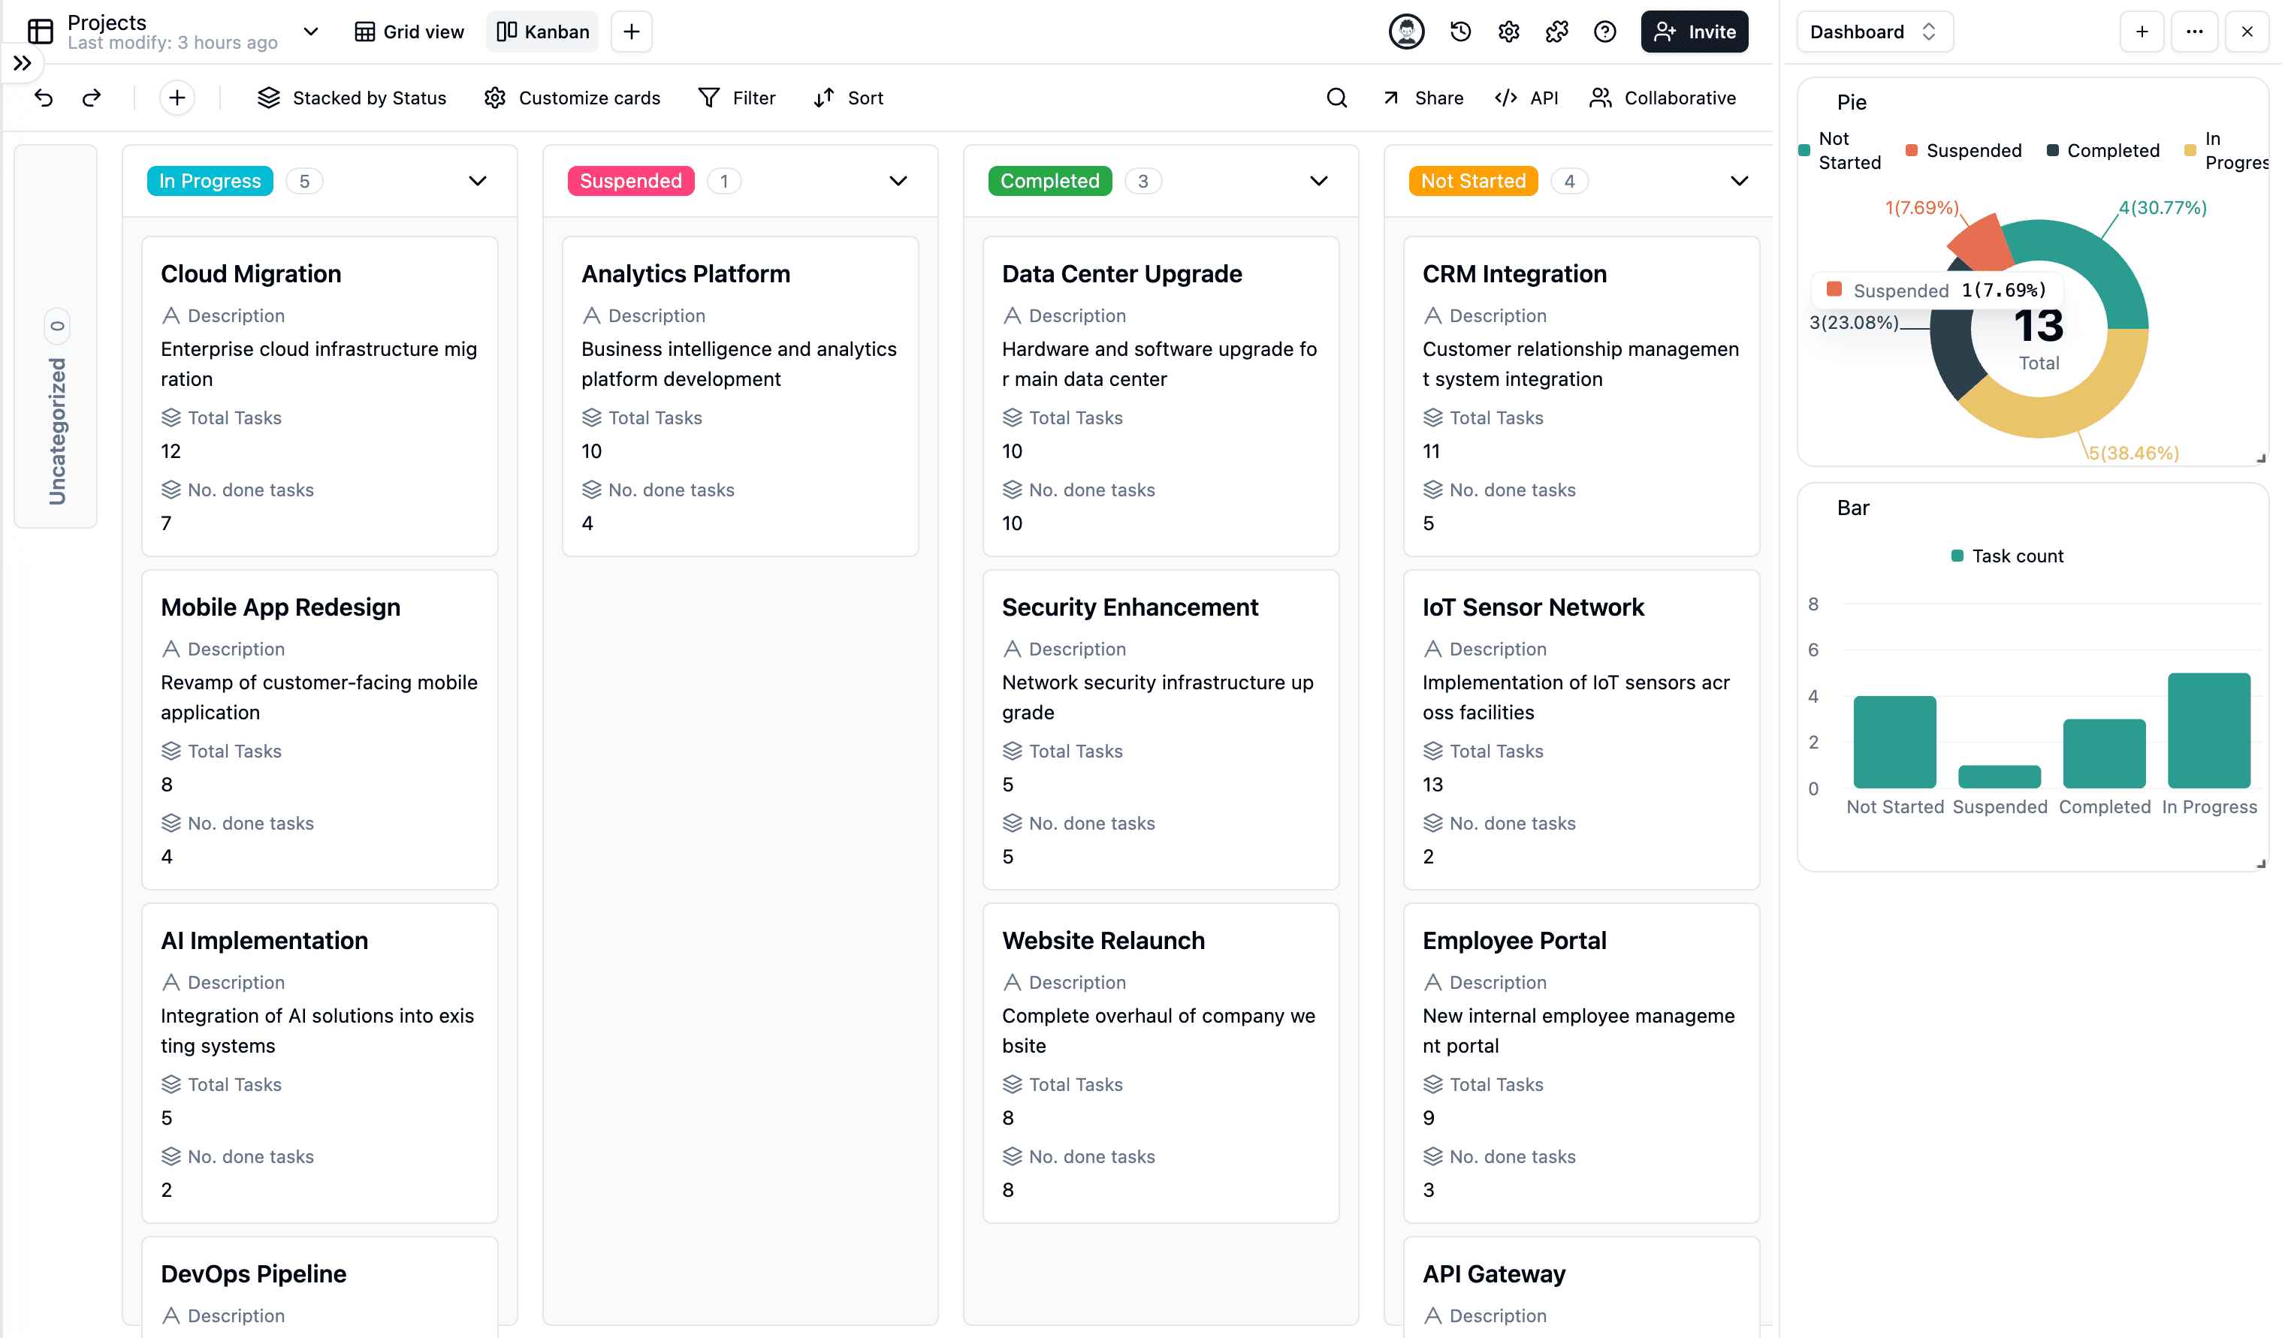2288x1338 pixels.
Task: Open the search in the kanban toolbar
Action: pos(1336,97)
